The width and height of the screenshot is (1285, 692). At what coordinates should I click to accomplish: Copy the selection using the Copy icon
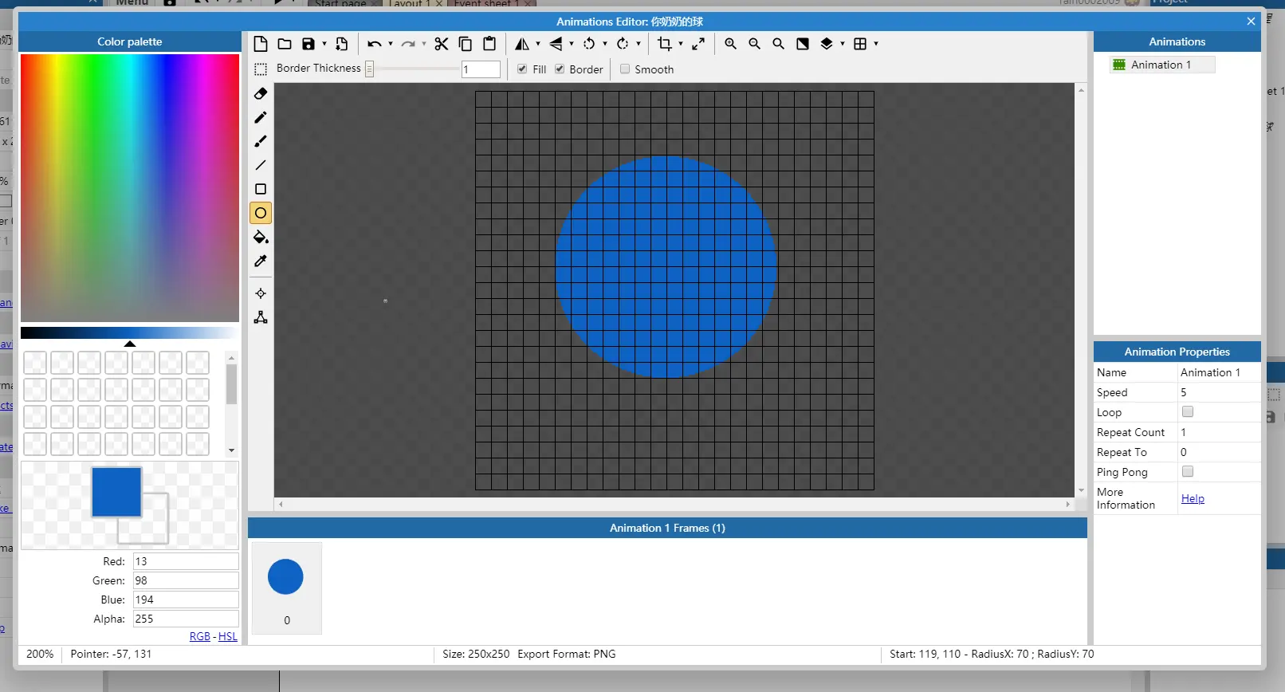coord(466,44)
